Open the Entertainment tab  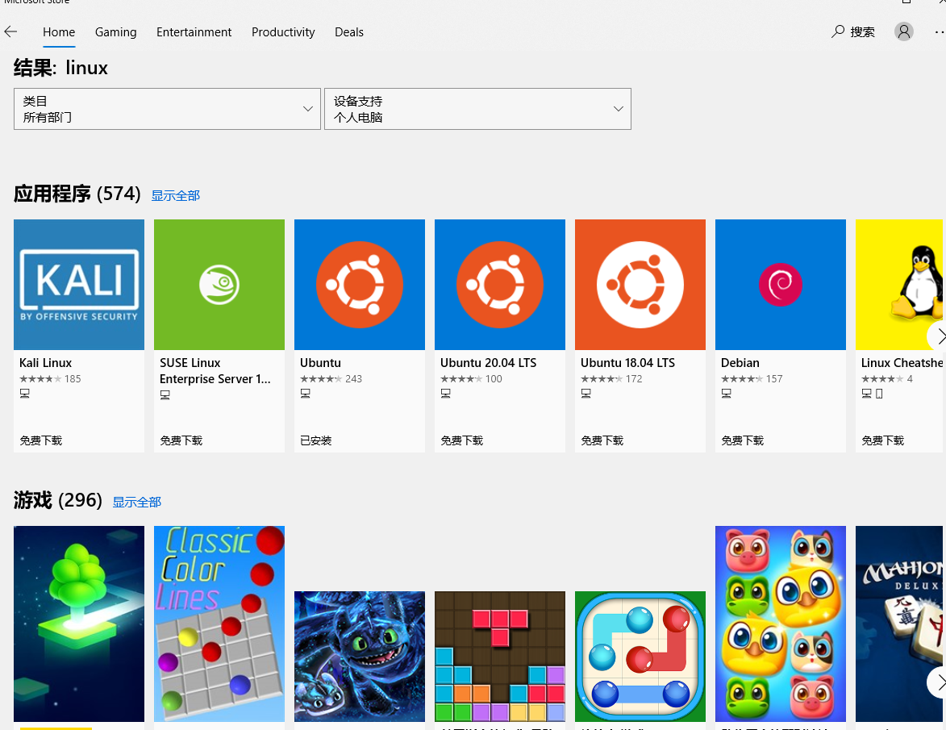[x=194, y=32]
